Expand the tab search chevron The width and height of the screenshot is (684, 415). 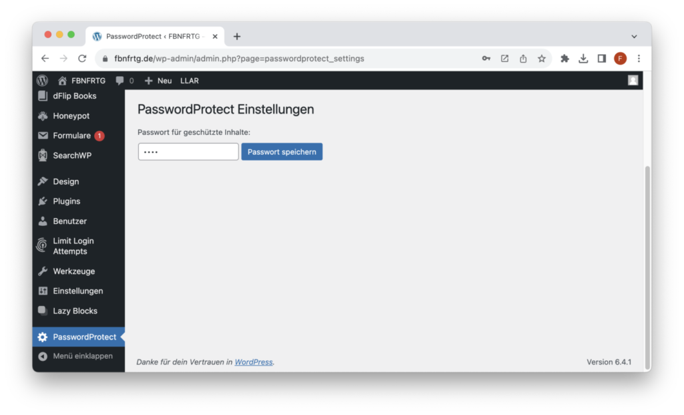(635, 37)
